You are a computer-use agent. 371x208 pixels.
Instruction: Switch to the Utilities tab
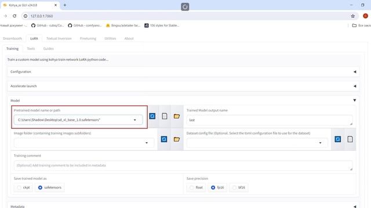click(110, 39)
